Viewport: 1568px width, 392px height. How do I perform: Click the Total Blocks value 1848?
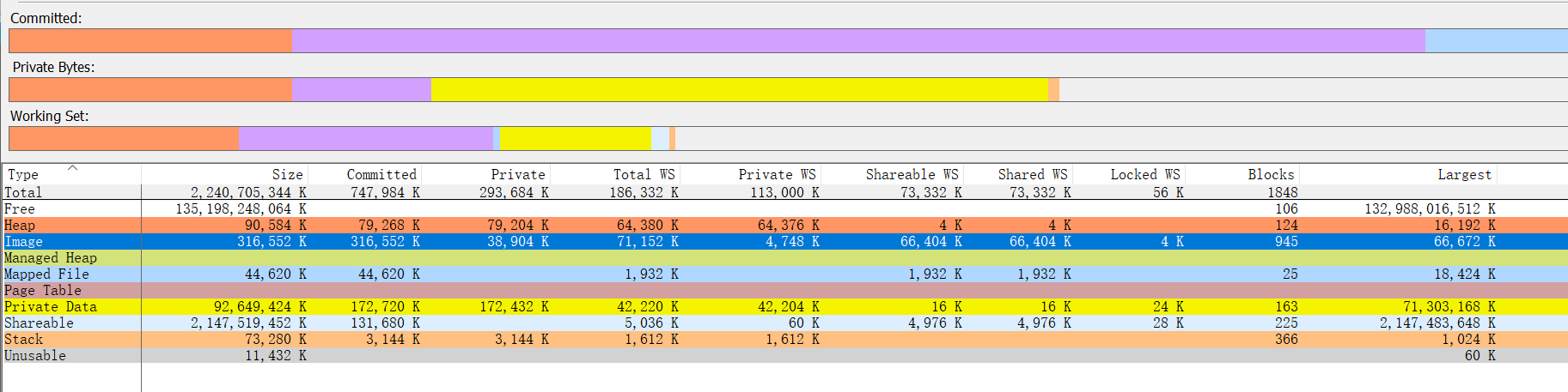point(1283,192)
